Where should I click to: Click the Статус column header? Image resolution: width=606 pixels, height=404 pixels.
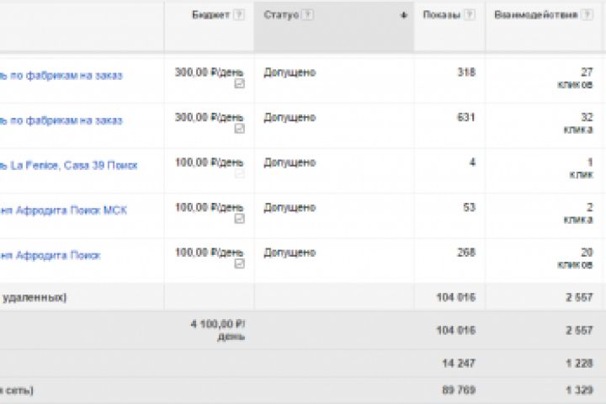click(281, 15)
